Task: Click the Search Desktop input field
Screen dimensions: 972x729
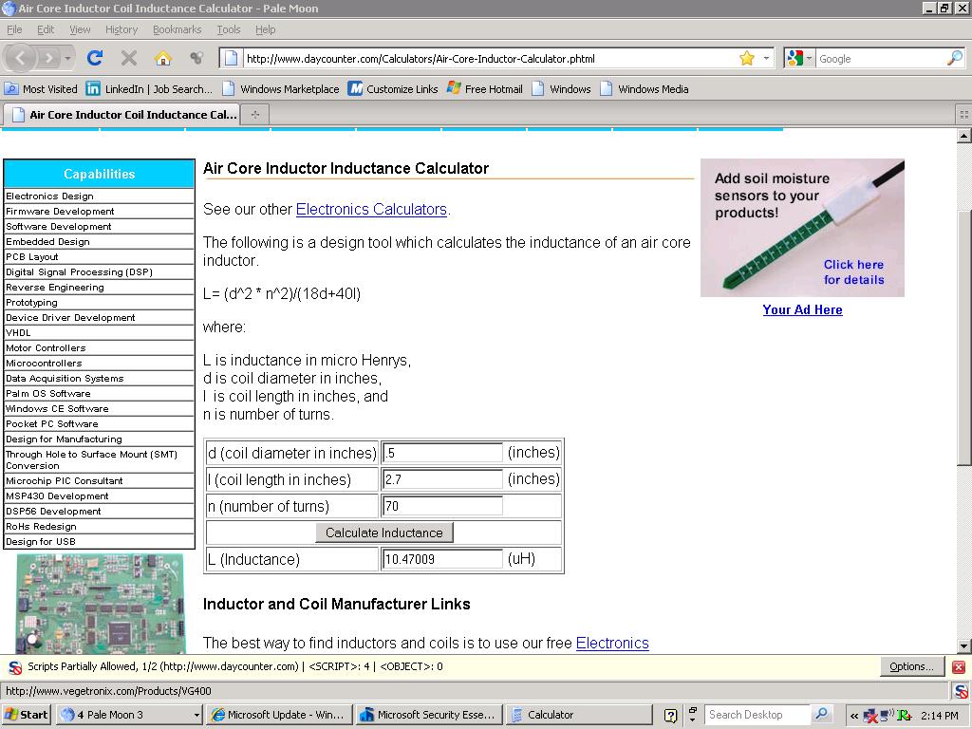Action: [757, 715]
